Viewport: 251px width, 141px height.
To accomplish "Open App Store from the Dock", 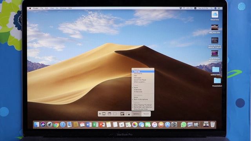I will [x=167, y=125].
